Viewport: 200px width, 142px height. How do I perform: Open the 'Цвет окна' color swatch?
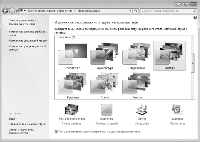[x=107, y=110]
